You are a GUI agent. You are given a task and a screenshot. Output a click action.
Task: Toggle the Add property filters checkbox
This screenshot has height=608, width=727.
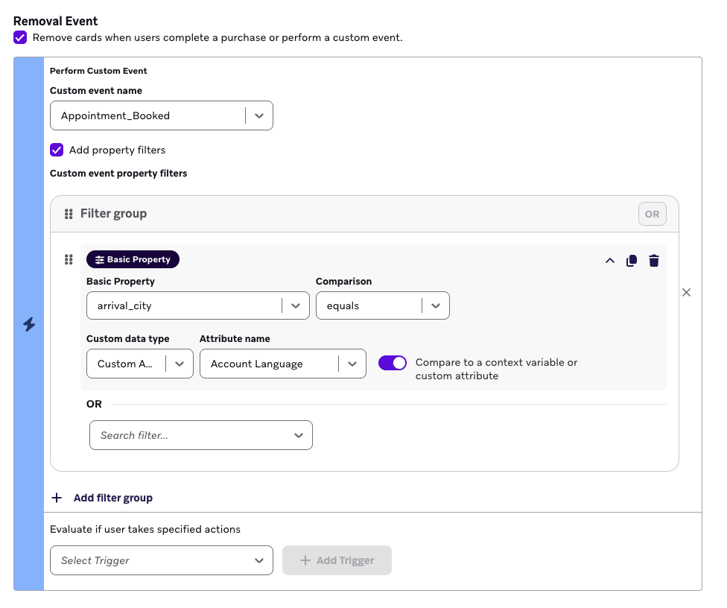[x=57, y=150]
